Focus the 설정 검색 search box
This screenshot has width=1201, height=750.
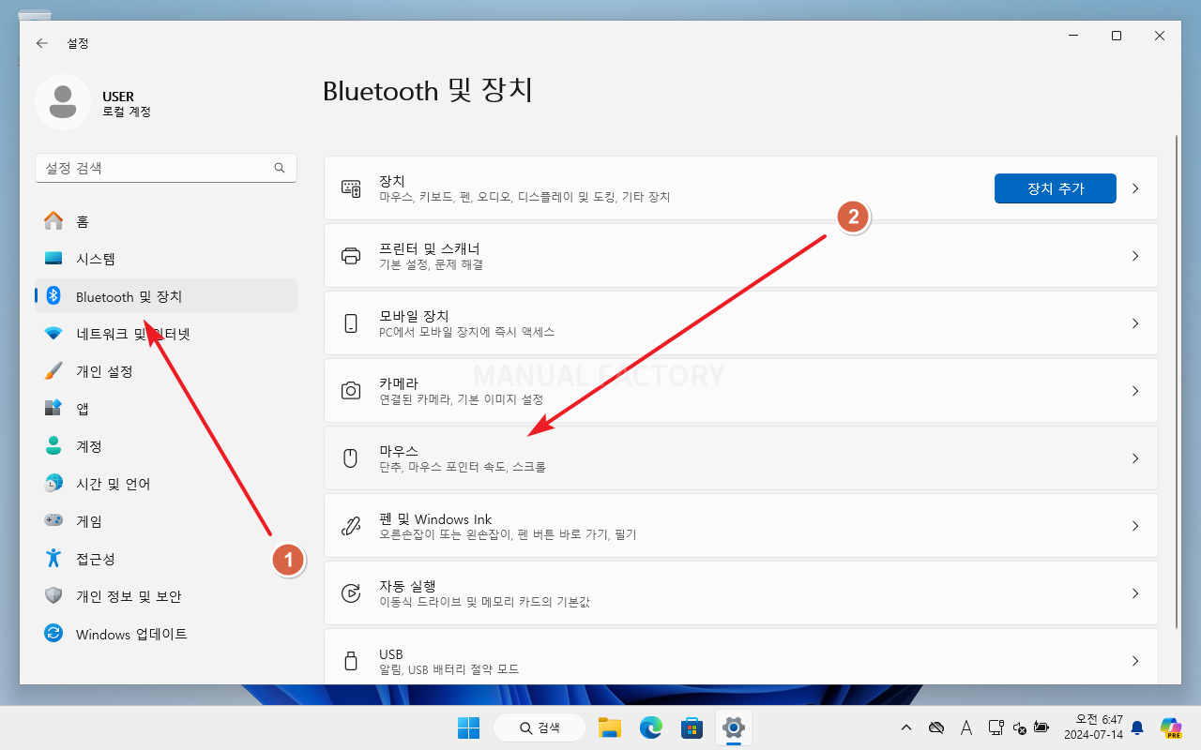pyautogui.click(x=166, y=168)
